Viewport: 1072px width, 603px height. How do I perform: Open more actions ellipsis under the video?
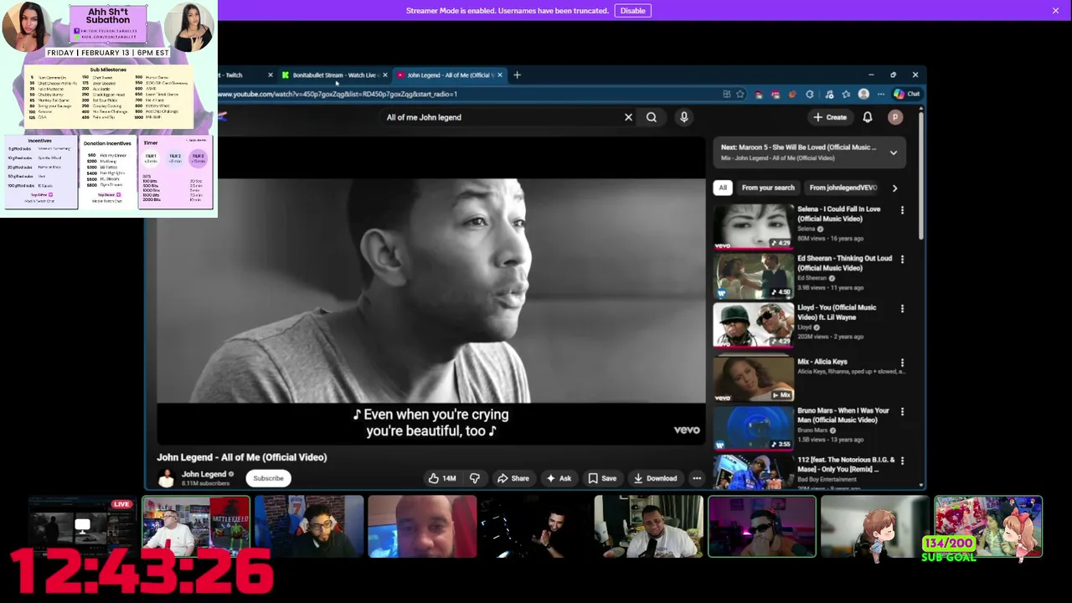pos(697,478)
